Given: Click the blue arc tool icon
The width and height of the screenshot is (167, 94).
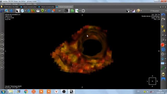Looking at the screenshot, I should click(x=2, y=11).
